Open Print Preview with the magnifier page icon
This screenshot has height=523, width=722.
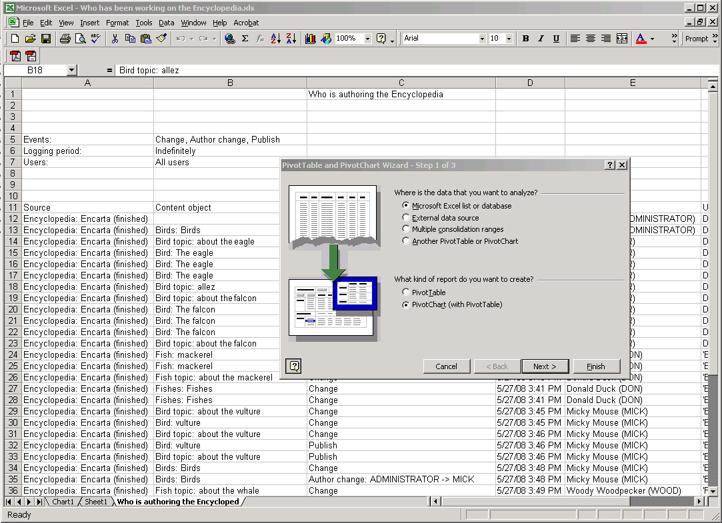(81, 39)
